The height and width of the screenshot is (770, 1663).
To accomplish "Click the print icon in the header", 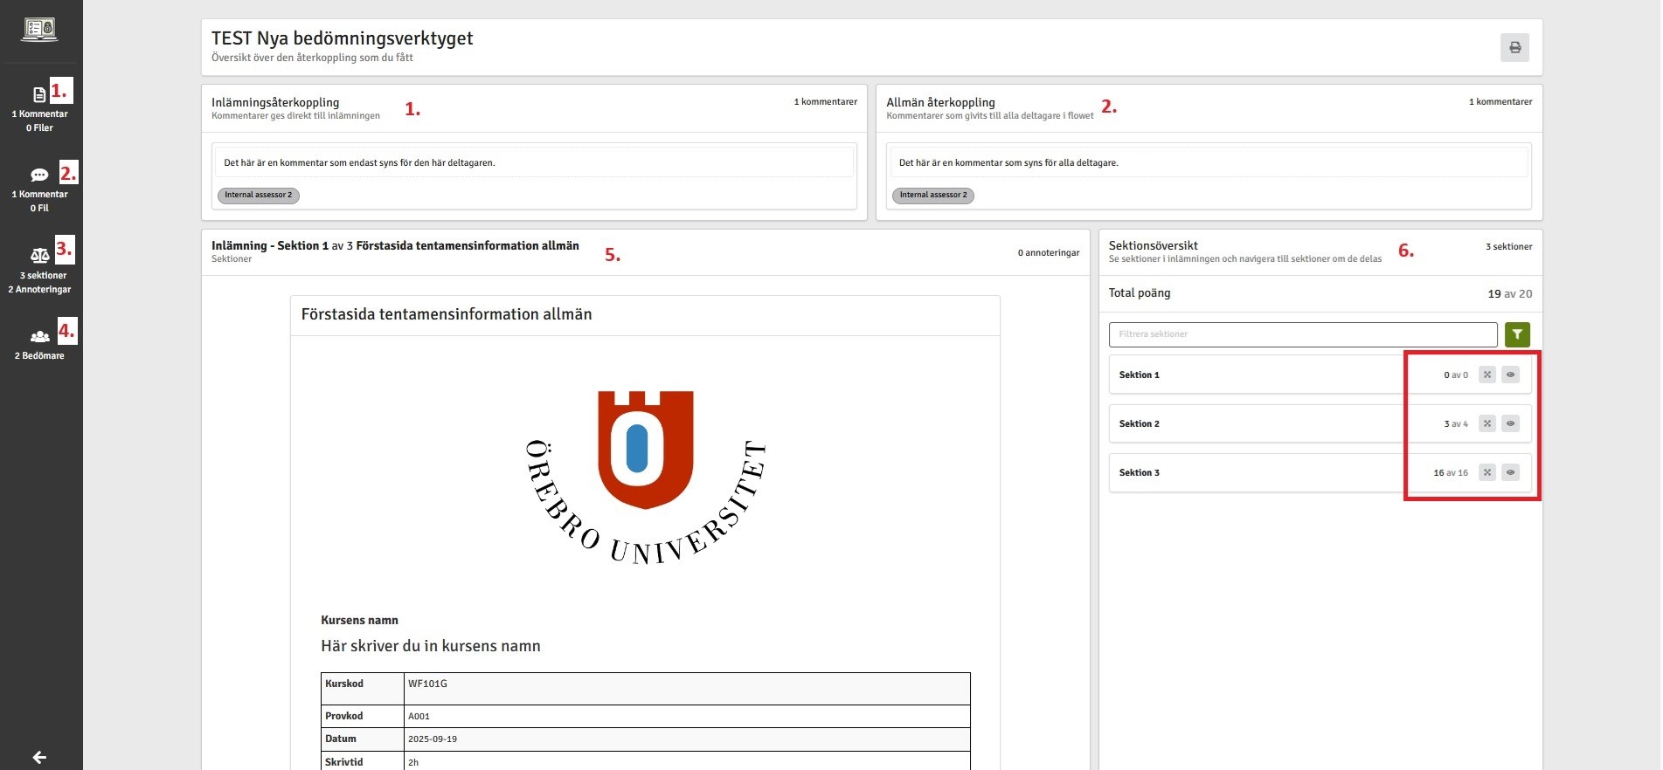I will pos(1514,48).
